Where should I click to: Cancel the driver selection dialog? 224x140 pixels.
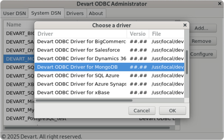coord(142,110)
